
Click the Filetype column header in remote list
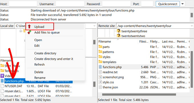point(155,41)
